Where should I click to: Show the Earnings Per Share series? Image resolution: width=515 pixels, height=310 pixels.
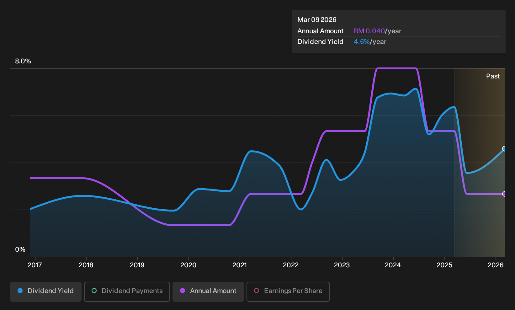[x=288, y=291]
